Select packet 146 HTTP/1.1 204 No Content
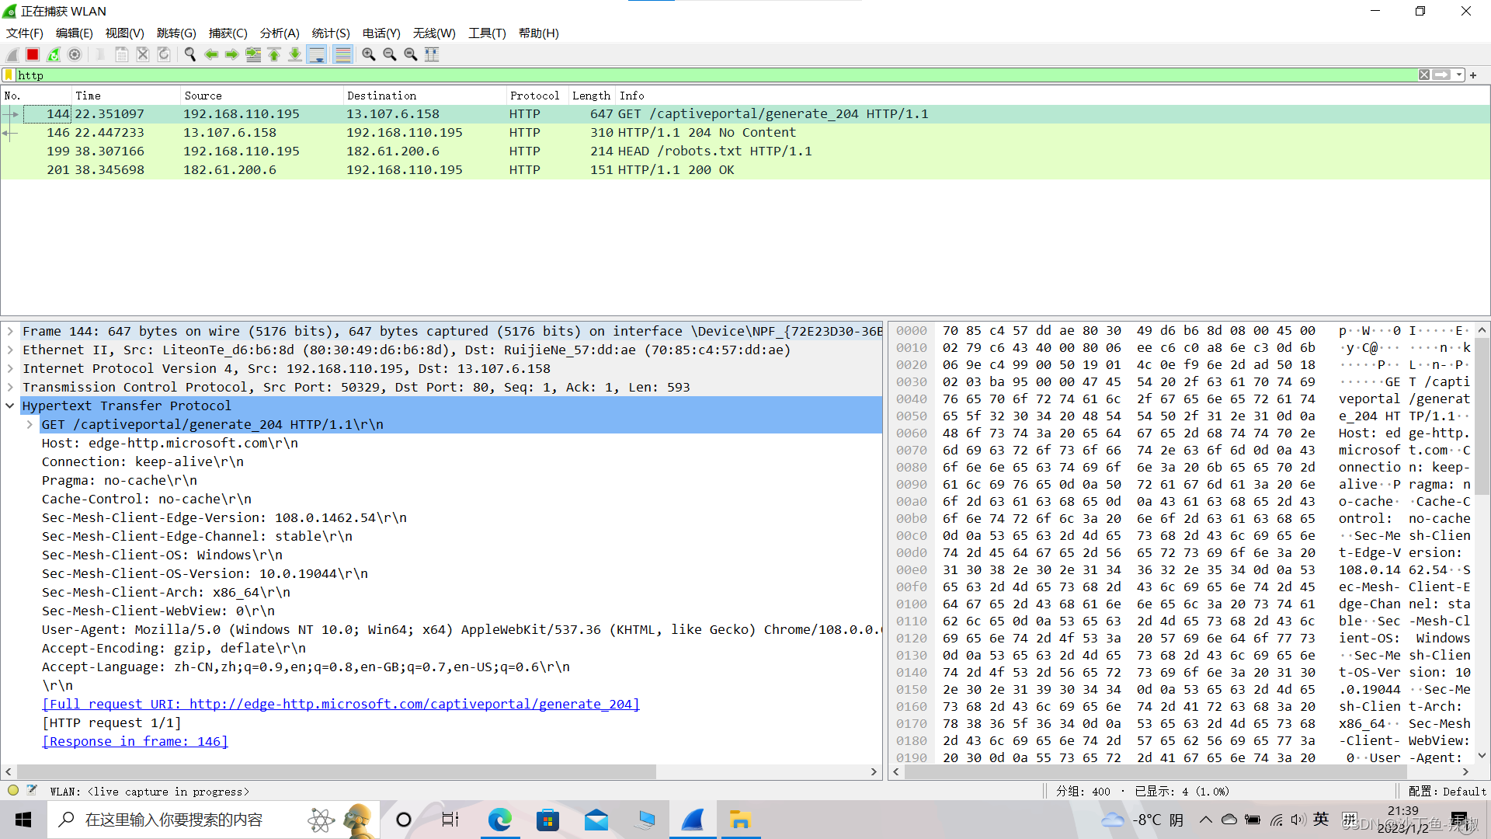The image size is (1491, 839). tap(745, 133)
